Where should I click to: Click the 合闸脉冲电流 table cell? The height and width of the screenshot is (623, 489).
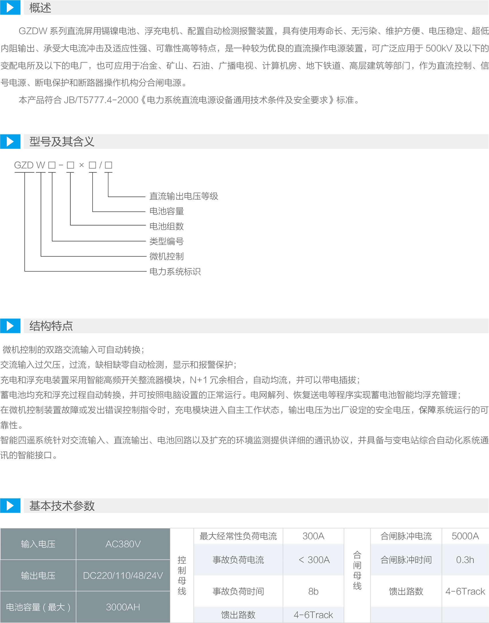(x=406, y=536)
